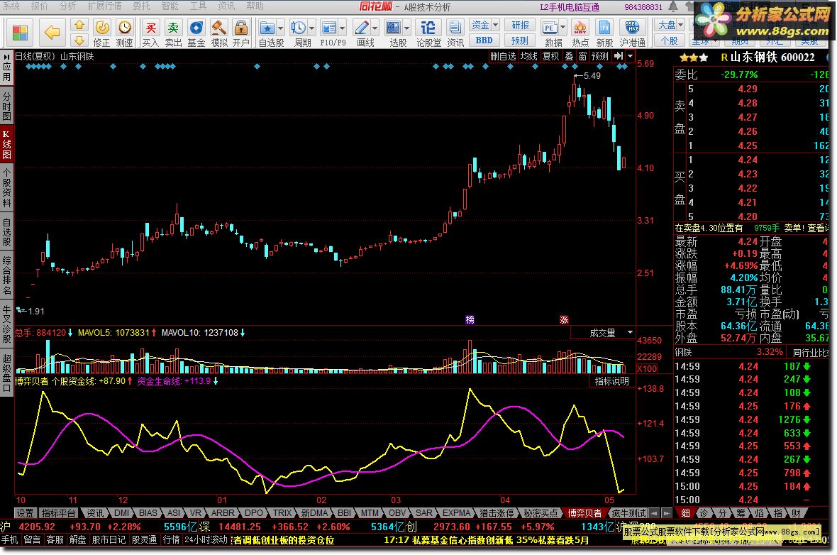Click the 涨 marker on the chart
Screen dimensions: 837x555
(564, 319)
